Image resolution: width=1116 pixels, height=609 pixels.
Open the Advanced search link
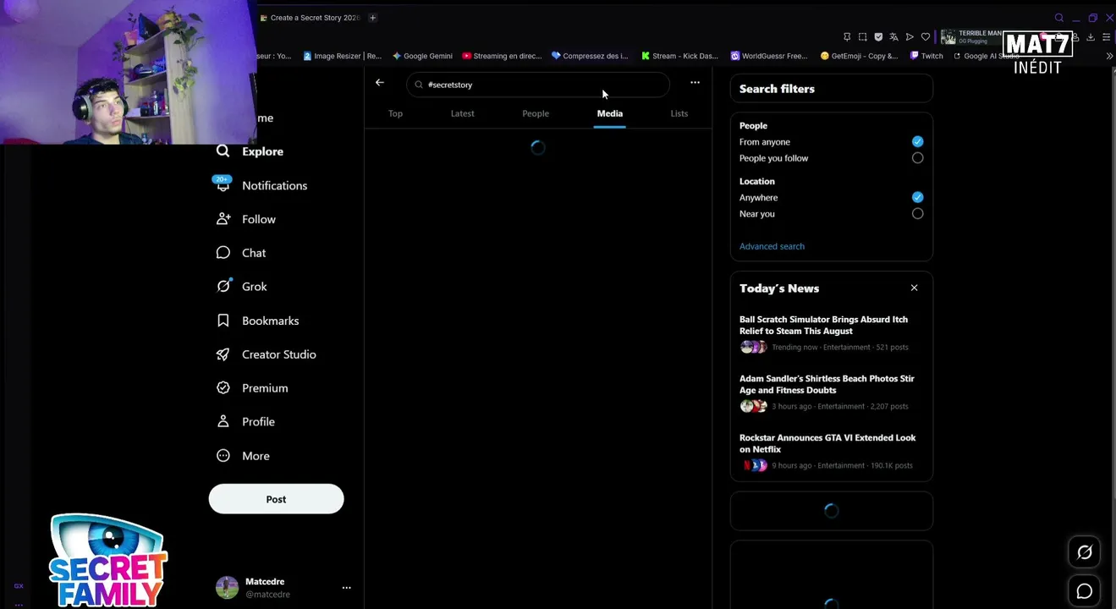[x=772, y=246]
